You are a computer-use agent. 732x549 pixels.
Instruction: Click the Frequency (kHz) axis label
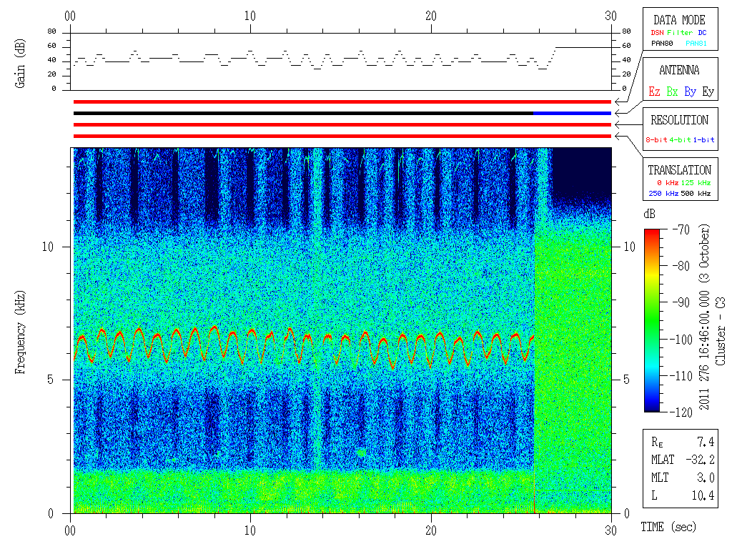tap(20, 332)
